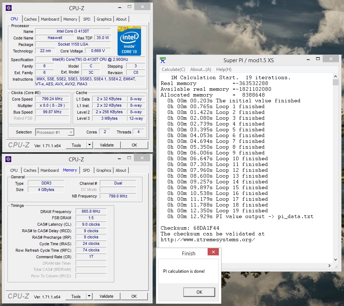Click the 'Loop 19 finished' line
Viewport: 344px width, 306px height.
[x=218, y=211]
